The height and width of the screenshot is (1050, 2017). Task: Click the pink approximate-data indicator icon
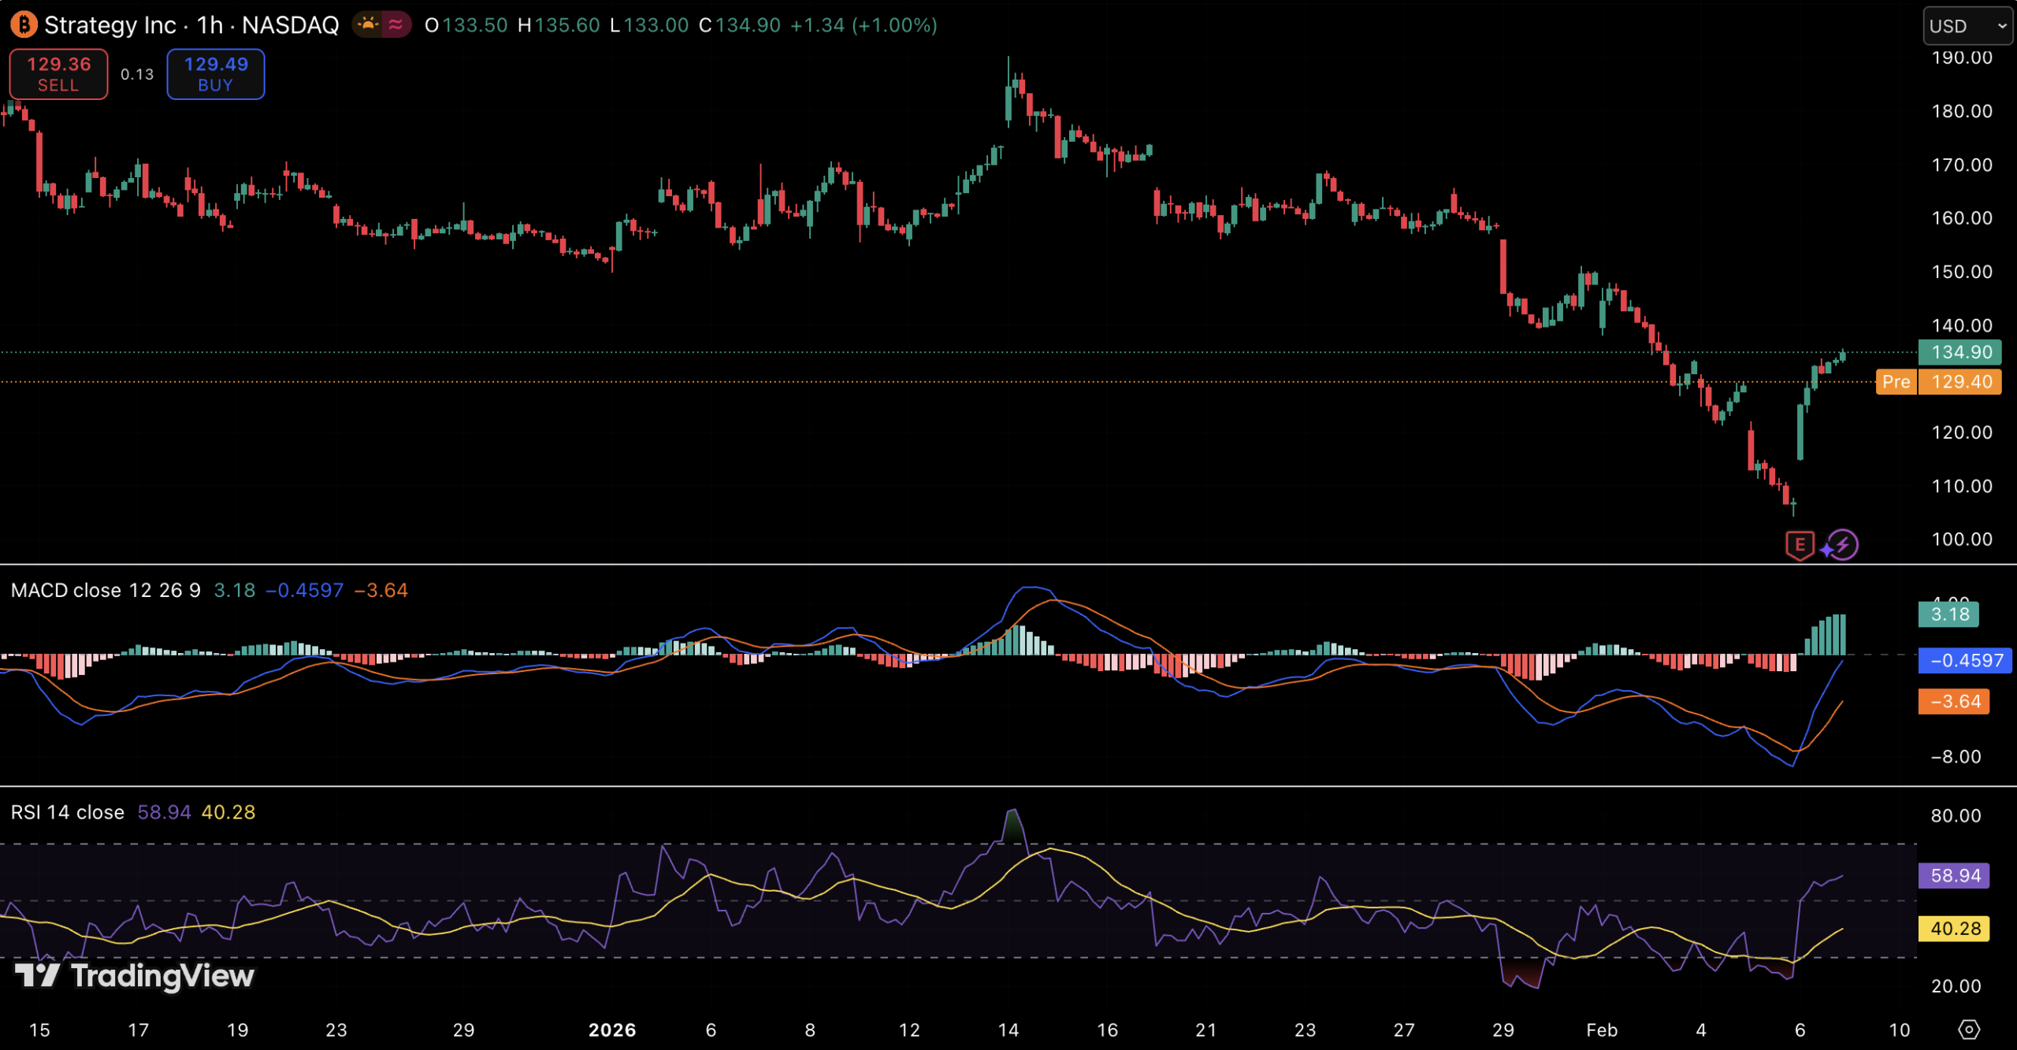point(396,25)
